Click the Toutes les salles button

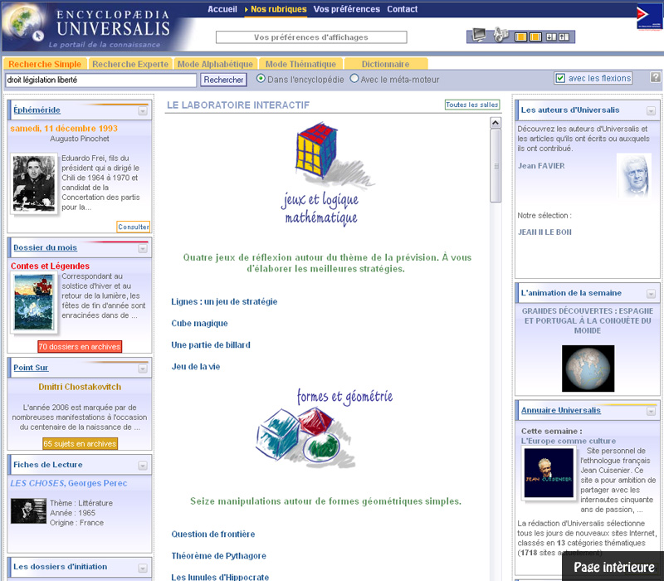pyautogui.click(x=472, y=105)
